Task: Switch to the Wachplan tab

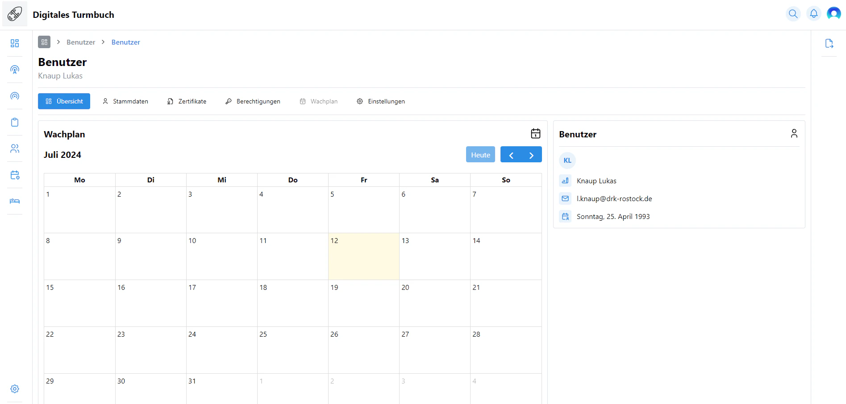Action: 319,101
